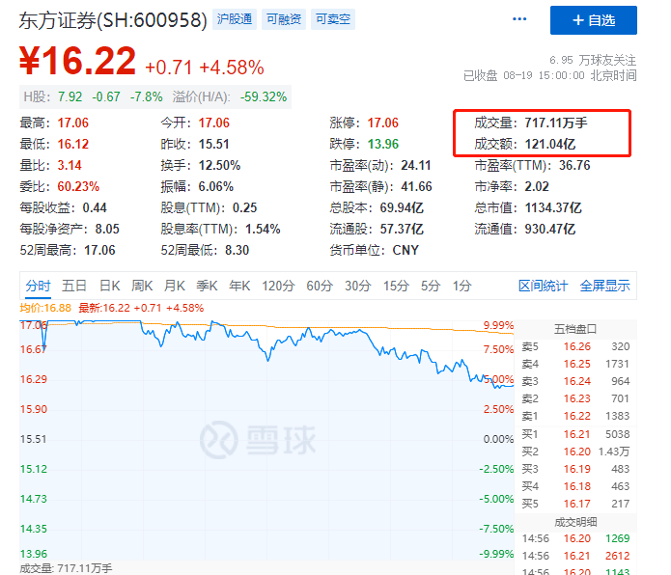Open the 周K chart tab
This screenshot has width=671, height=575.
142,286
